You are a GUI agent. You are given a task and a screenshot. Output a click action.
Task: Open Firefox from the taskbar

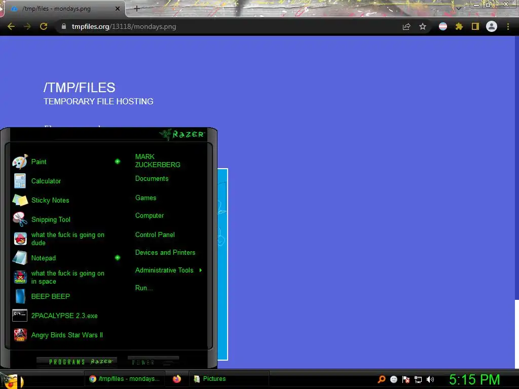click(177, 379)
